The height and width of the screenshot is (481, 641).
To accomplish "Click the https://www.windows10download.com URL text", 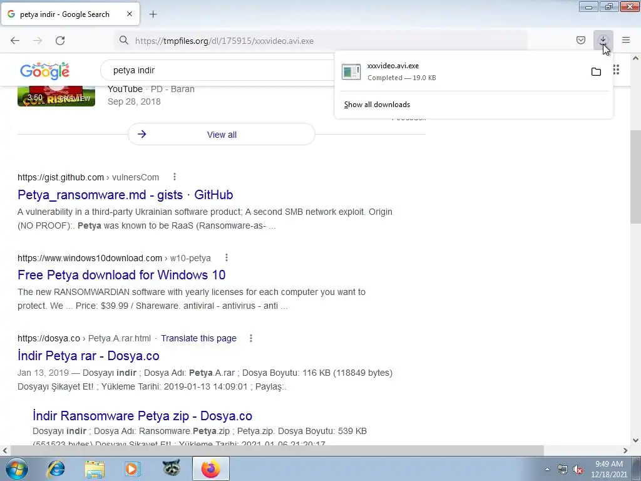I will click(x=90, y=258).
